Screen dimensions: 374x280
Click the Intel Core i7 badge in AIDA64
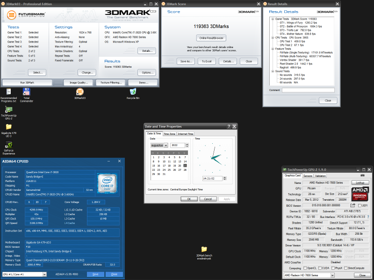tap(107, 183)
